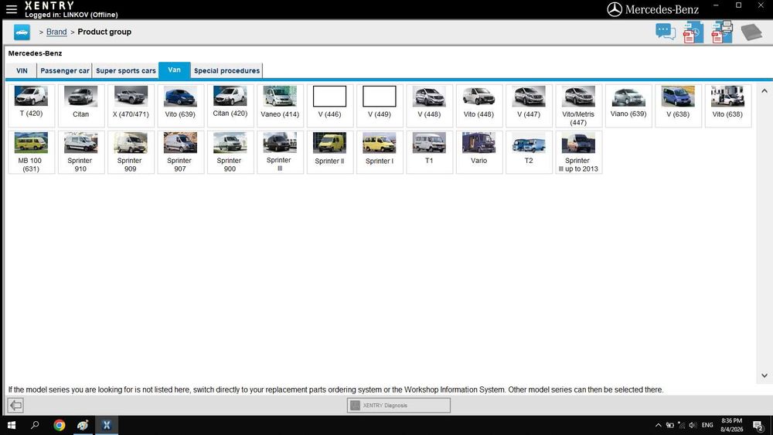Choose the X (470/471) model

[x=131, y=106]
